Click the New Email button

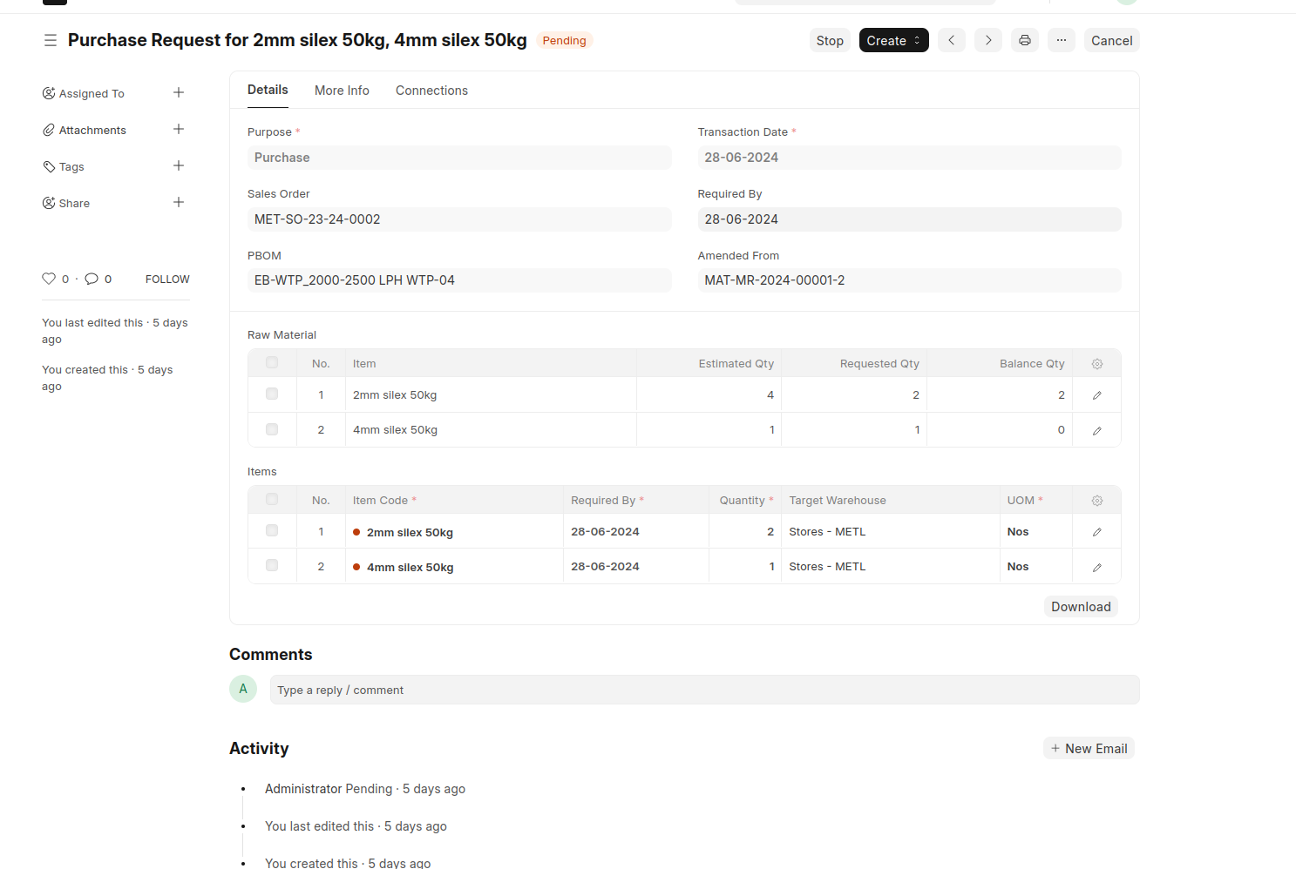tap(1089, 749)
